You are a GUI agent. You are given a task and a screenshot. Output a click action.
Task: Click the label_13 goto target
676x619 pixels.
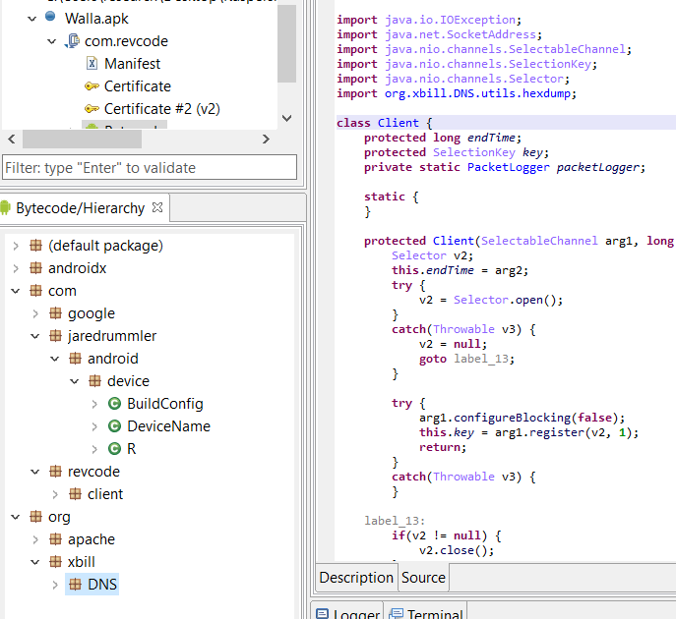pyautogui.click(x=481, y=359)
